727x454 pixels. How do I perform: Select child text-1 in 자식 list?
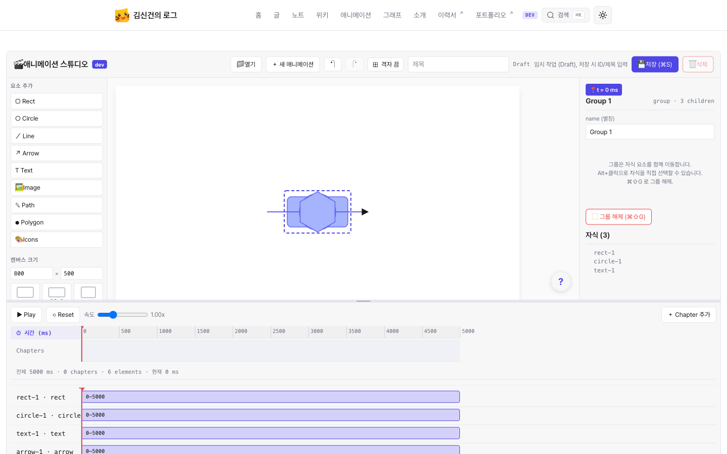(604, 270)
